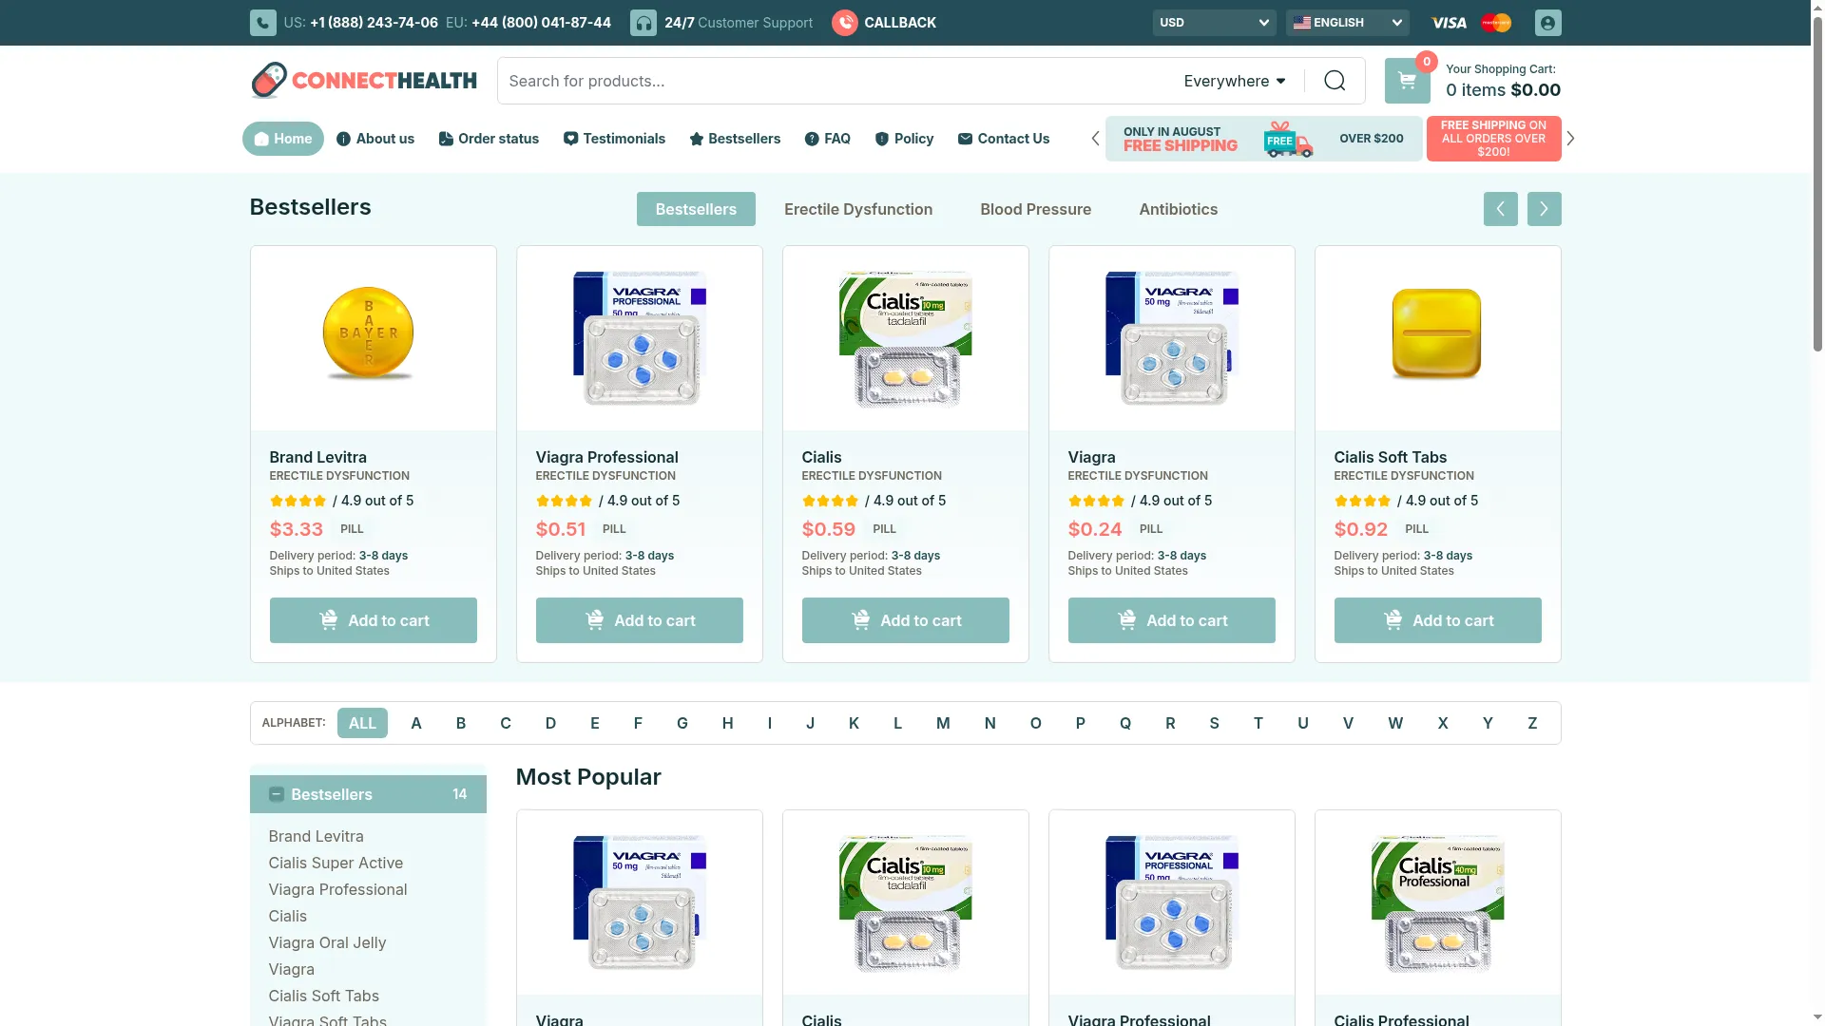The width and height of the screenshot is (1825, 1026).
Task: Switch to Antibiotics tab
Action: tap(1179, 209)
